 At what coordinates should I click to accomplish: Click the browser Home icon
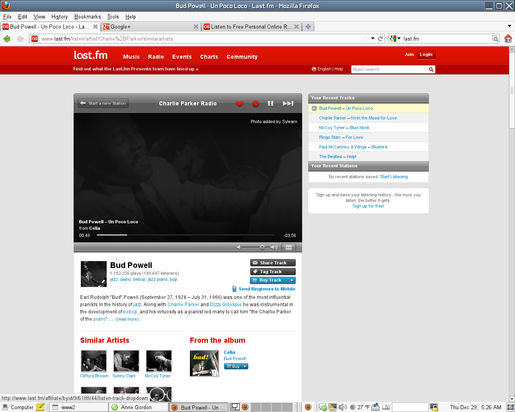pyautogui.click(x=508, y=39)
